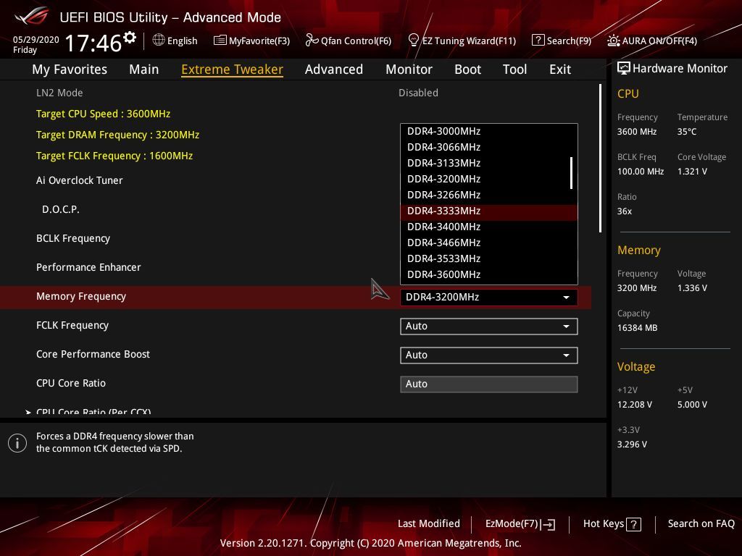Viewport: 742px width, 556px height.
Task: Click the LN2 Mode Disabled value
Action: point(418,93)
